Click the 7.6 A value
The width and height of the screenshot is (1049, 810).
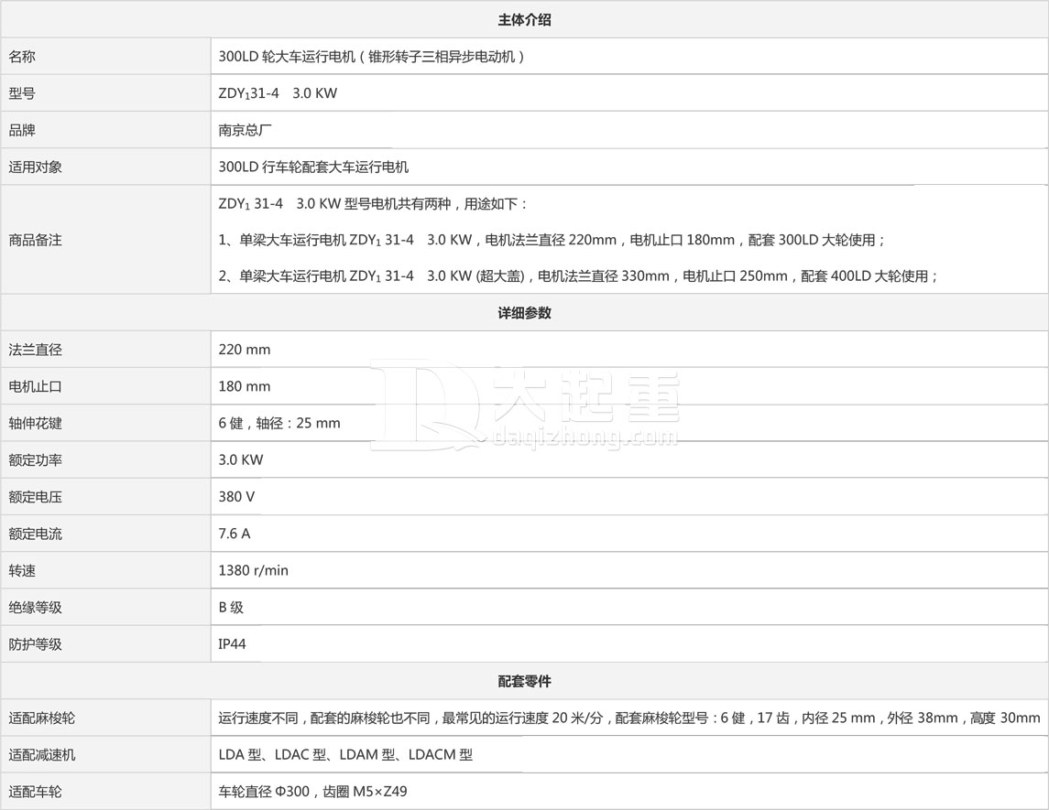pyautogui.click(x=235, y=534)
